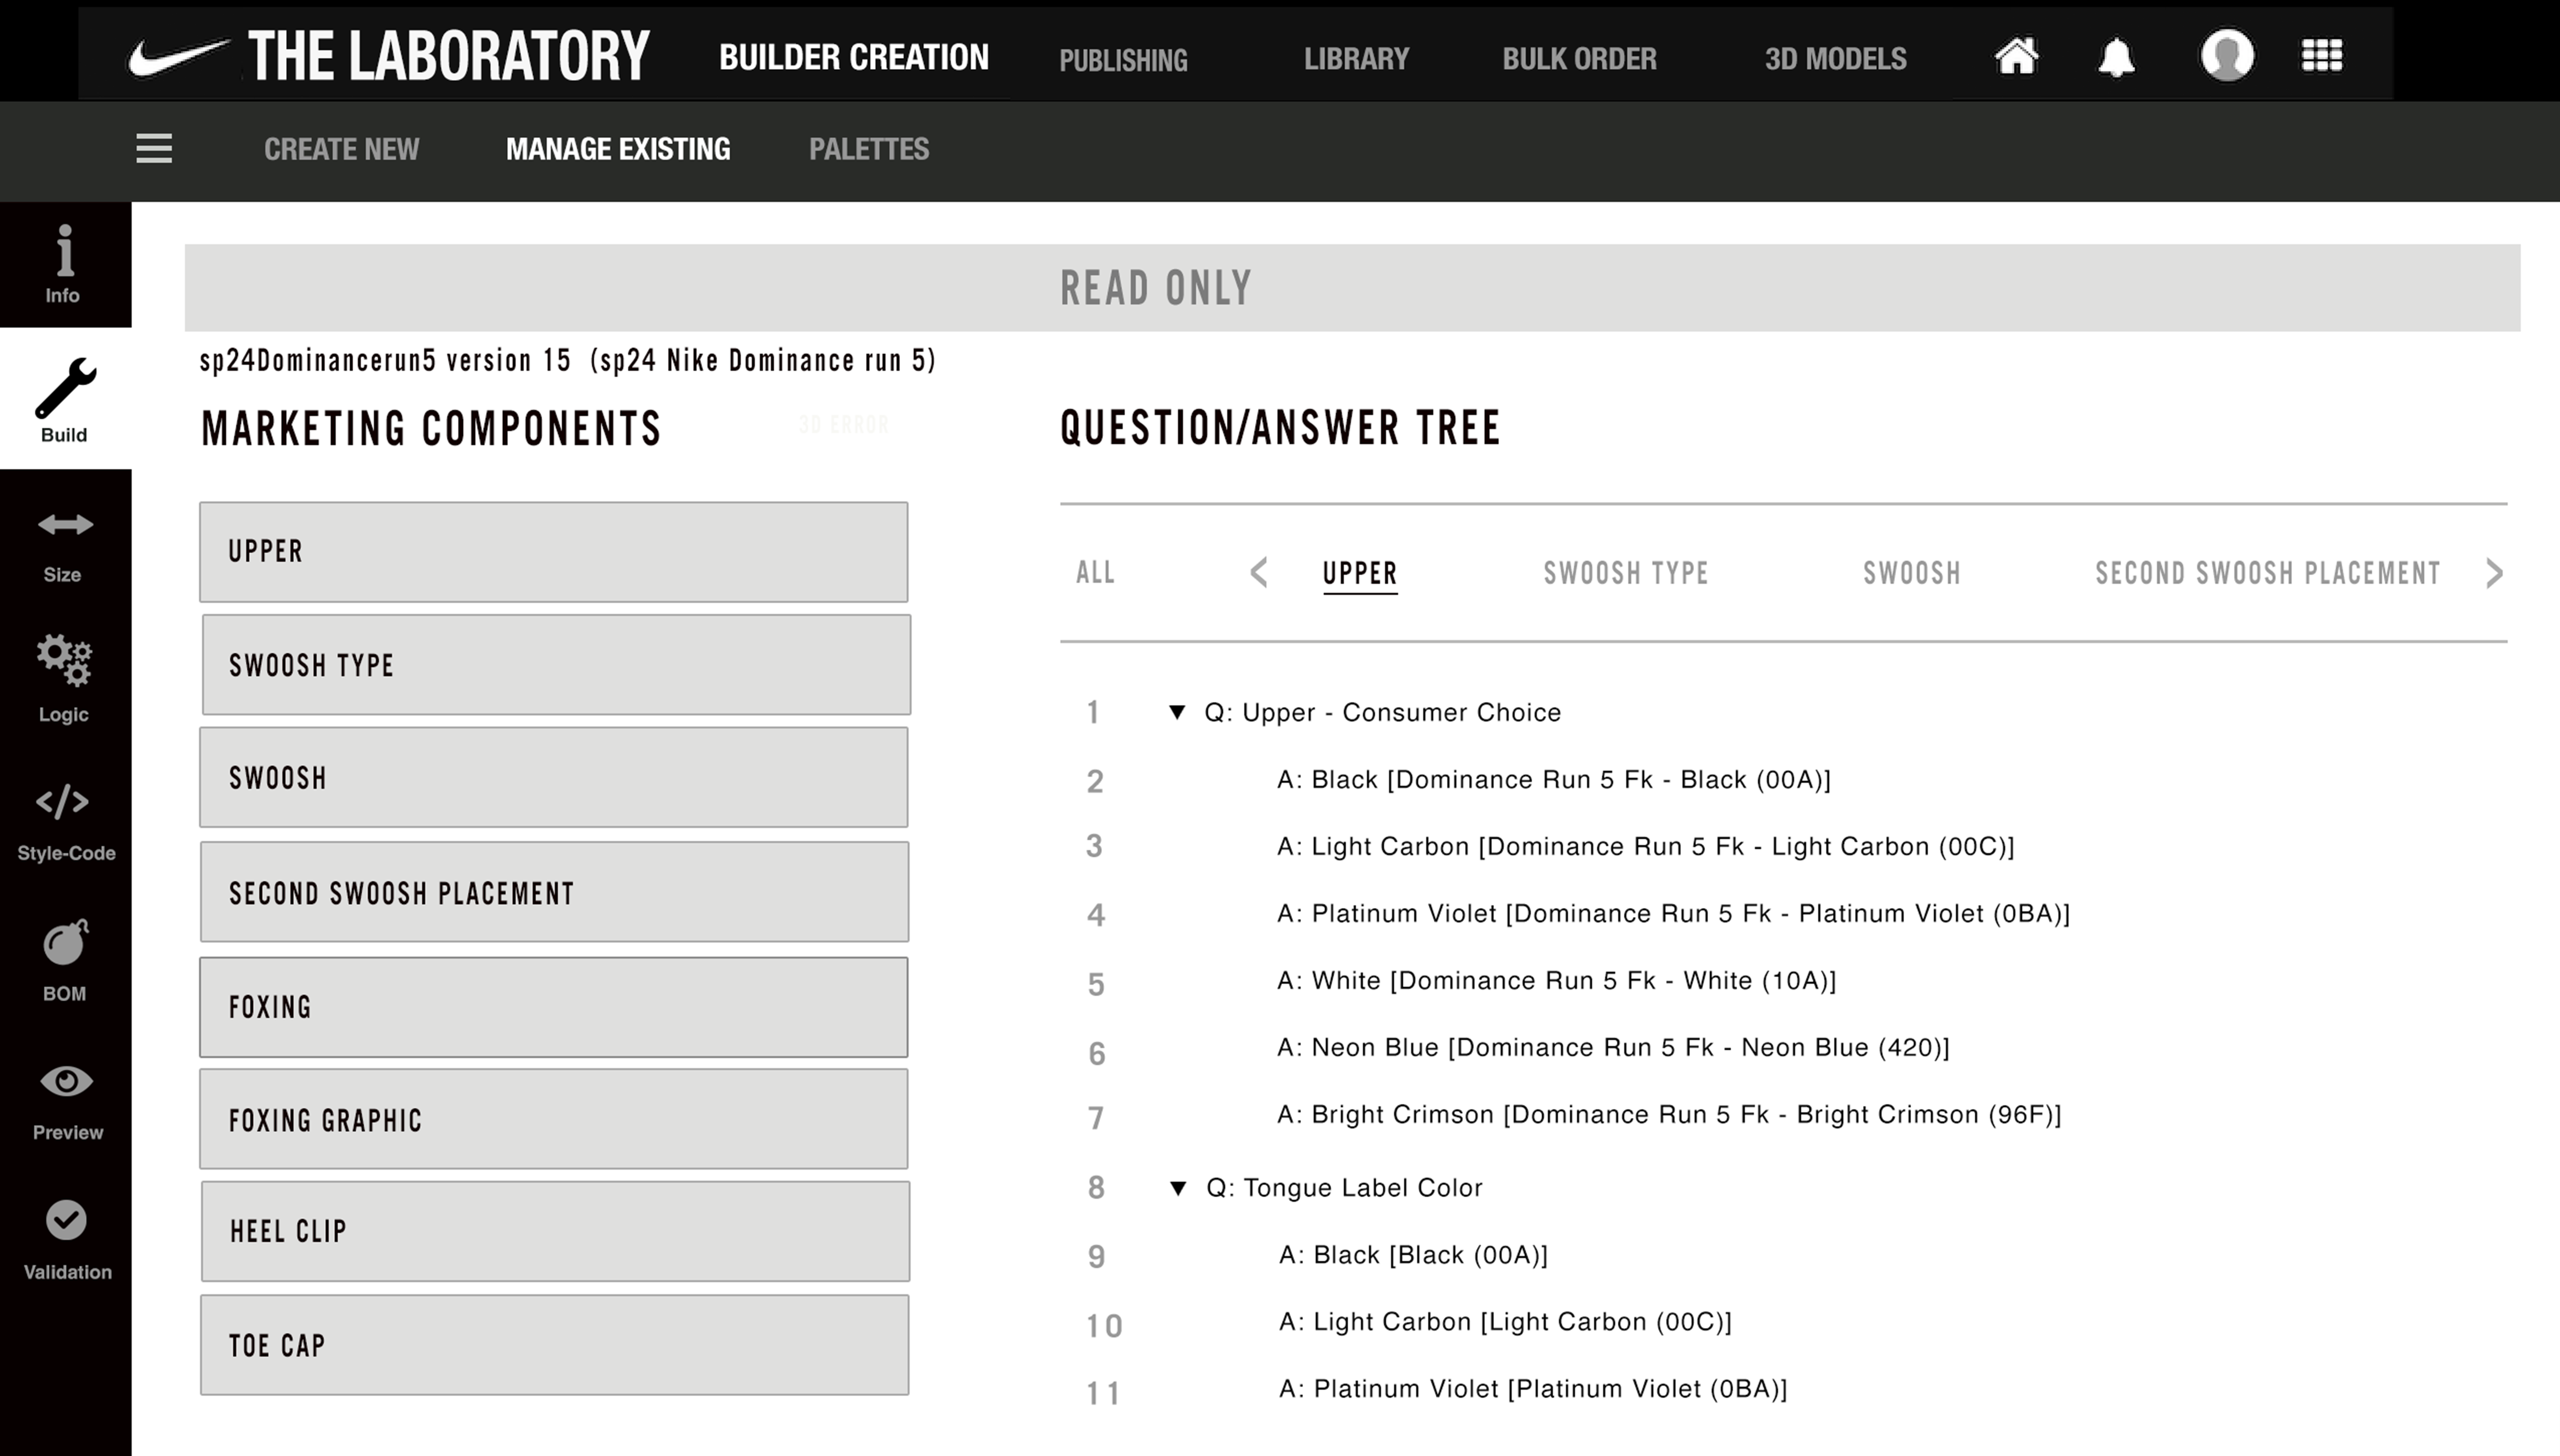Open the apps grid menu
This screenshot has width=2560, height=1456.
coord(2321,56)
